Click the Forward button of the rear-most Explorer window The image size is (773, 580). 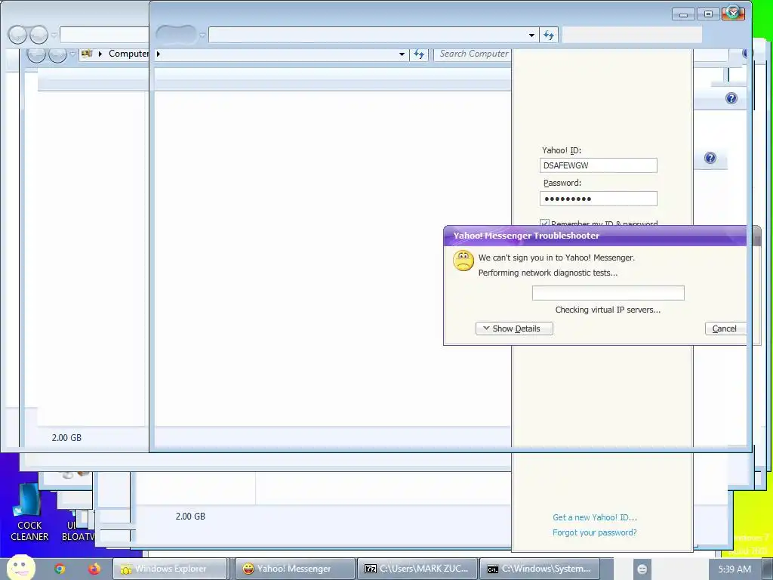38,35
